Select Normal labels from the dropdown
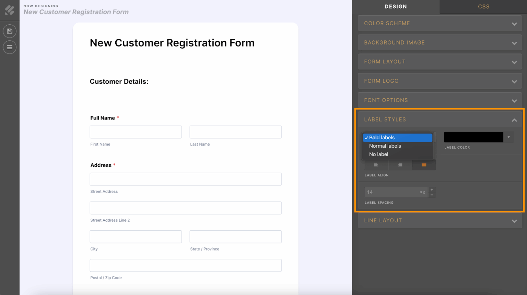Screen dimensions: 527x295 point(385,146)
